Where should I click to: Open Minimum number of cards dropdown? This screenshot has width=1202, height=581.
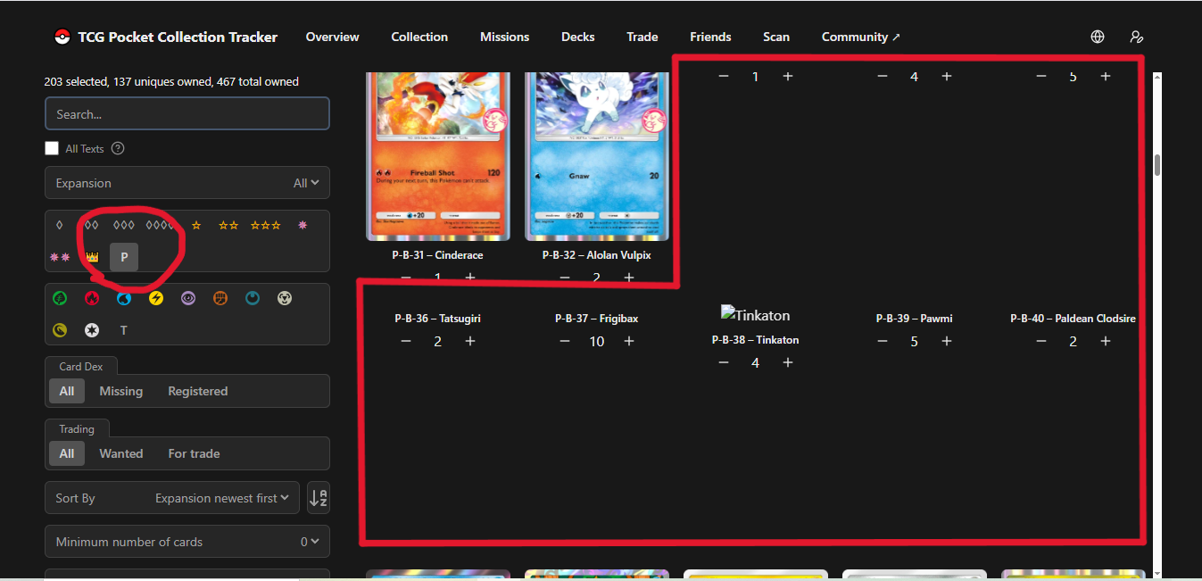pos(187,542)
